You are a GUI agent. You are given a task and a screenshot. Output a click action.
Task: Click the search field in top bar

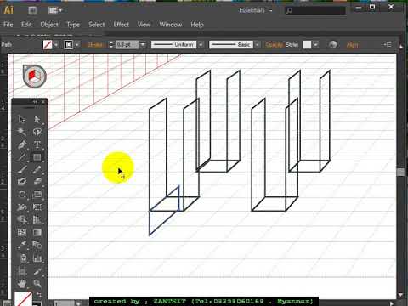(x=315, y=11)
